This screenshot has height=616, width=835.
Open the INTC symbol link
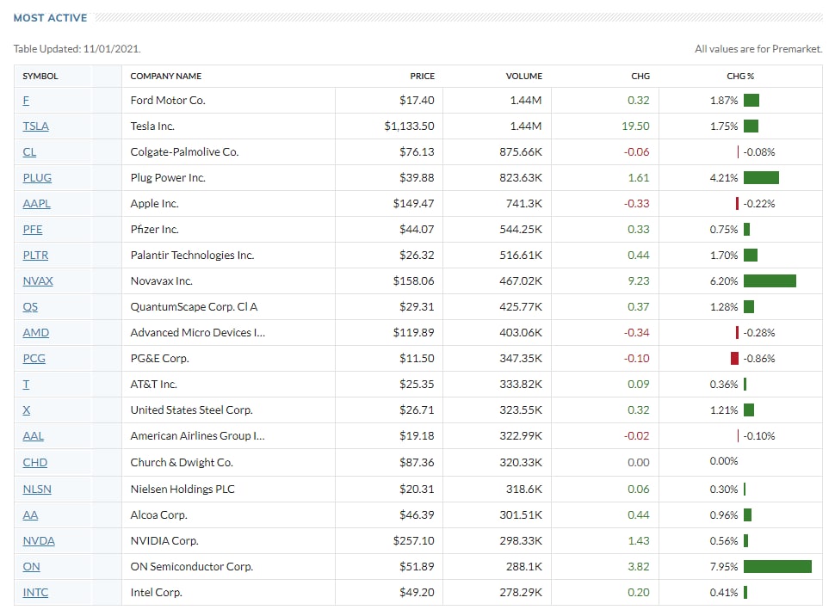pos(35,593)
